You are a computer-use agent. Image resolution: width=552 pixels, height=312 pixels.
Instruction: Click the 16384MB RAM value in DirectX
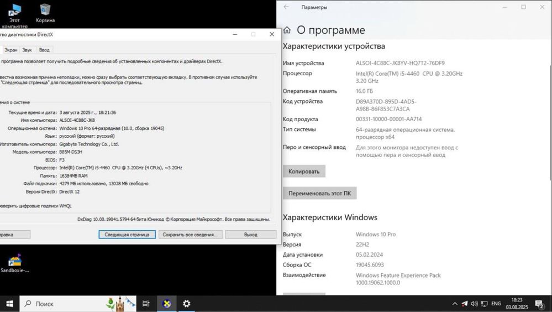point(73,176)
